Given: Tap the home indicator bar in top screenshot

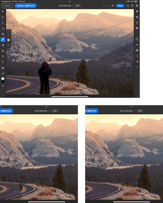Looking at the screenshot, I should click(70, 97).
